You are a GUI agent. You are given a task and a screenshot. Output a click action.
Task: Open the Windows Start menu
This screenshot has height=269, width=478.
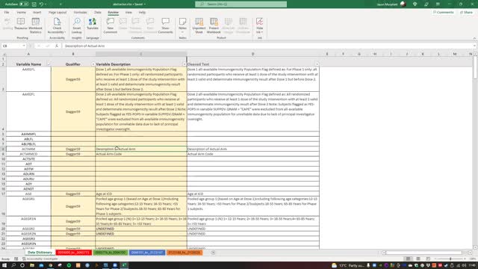click(4, 265)
